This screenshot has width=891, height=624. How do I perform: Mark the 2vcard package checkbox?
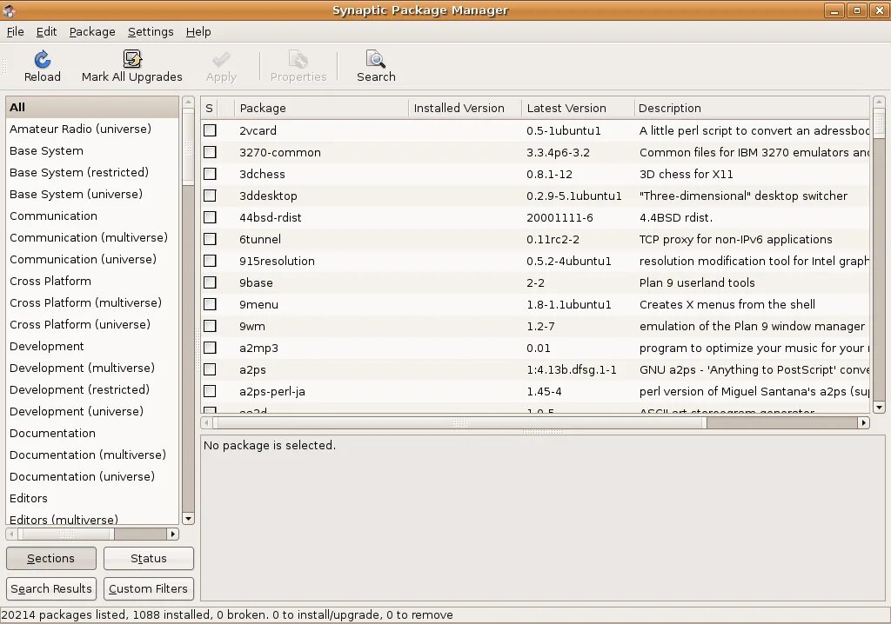[211, 130]
